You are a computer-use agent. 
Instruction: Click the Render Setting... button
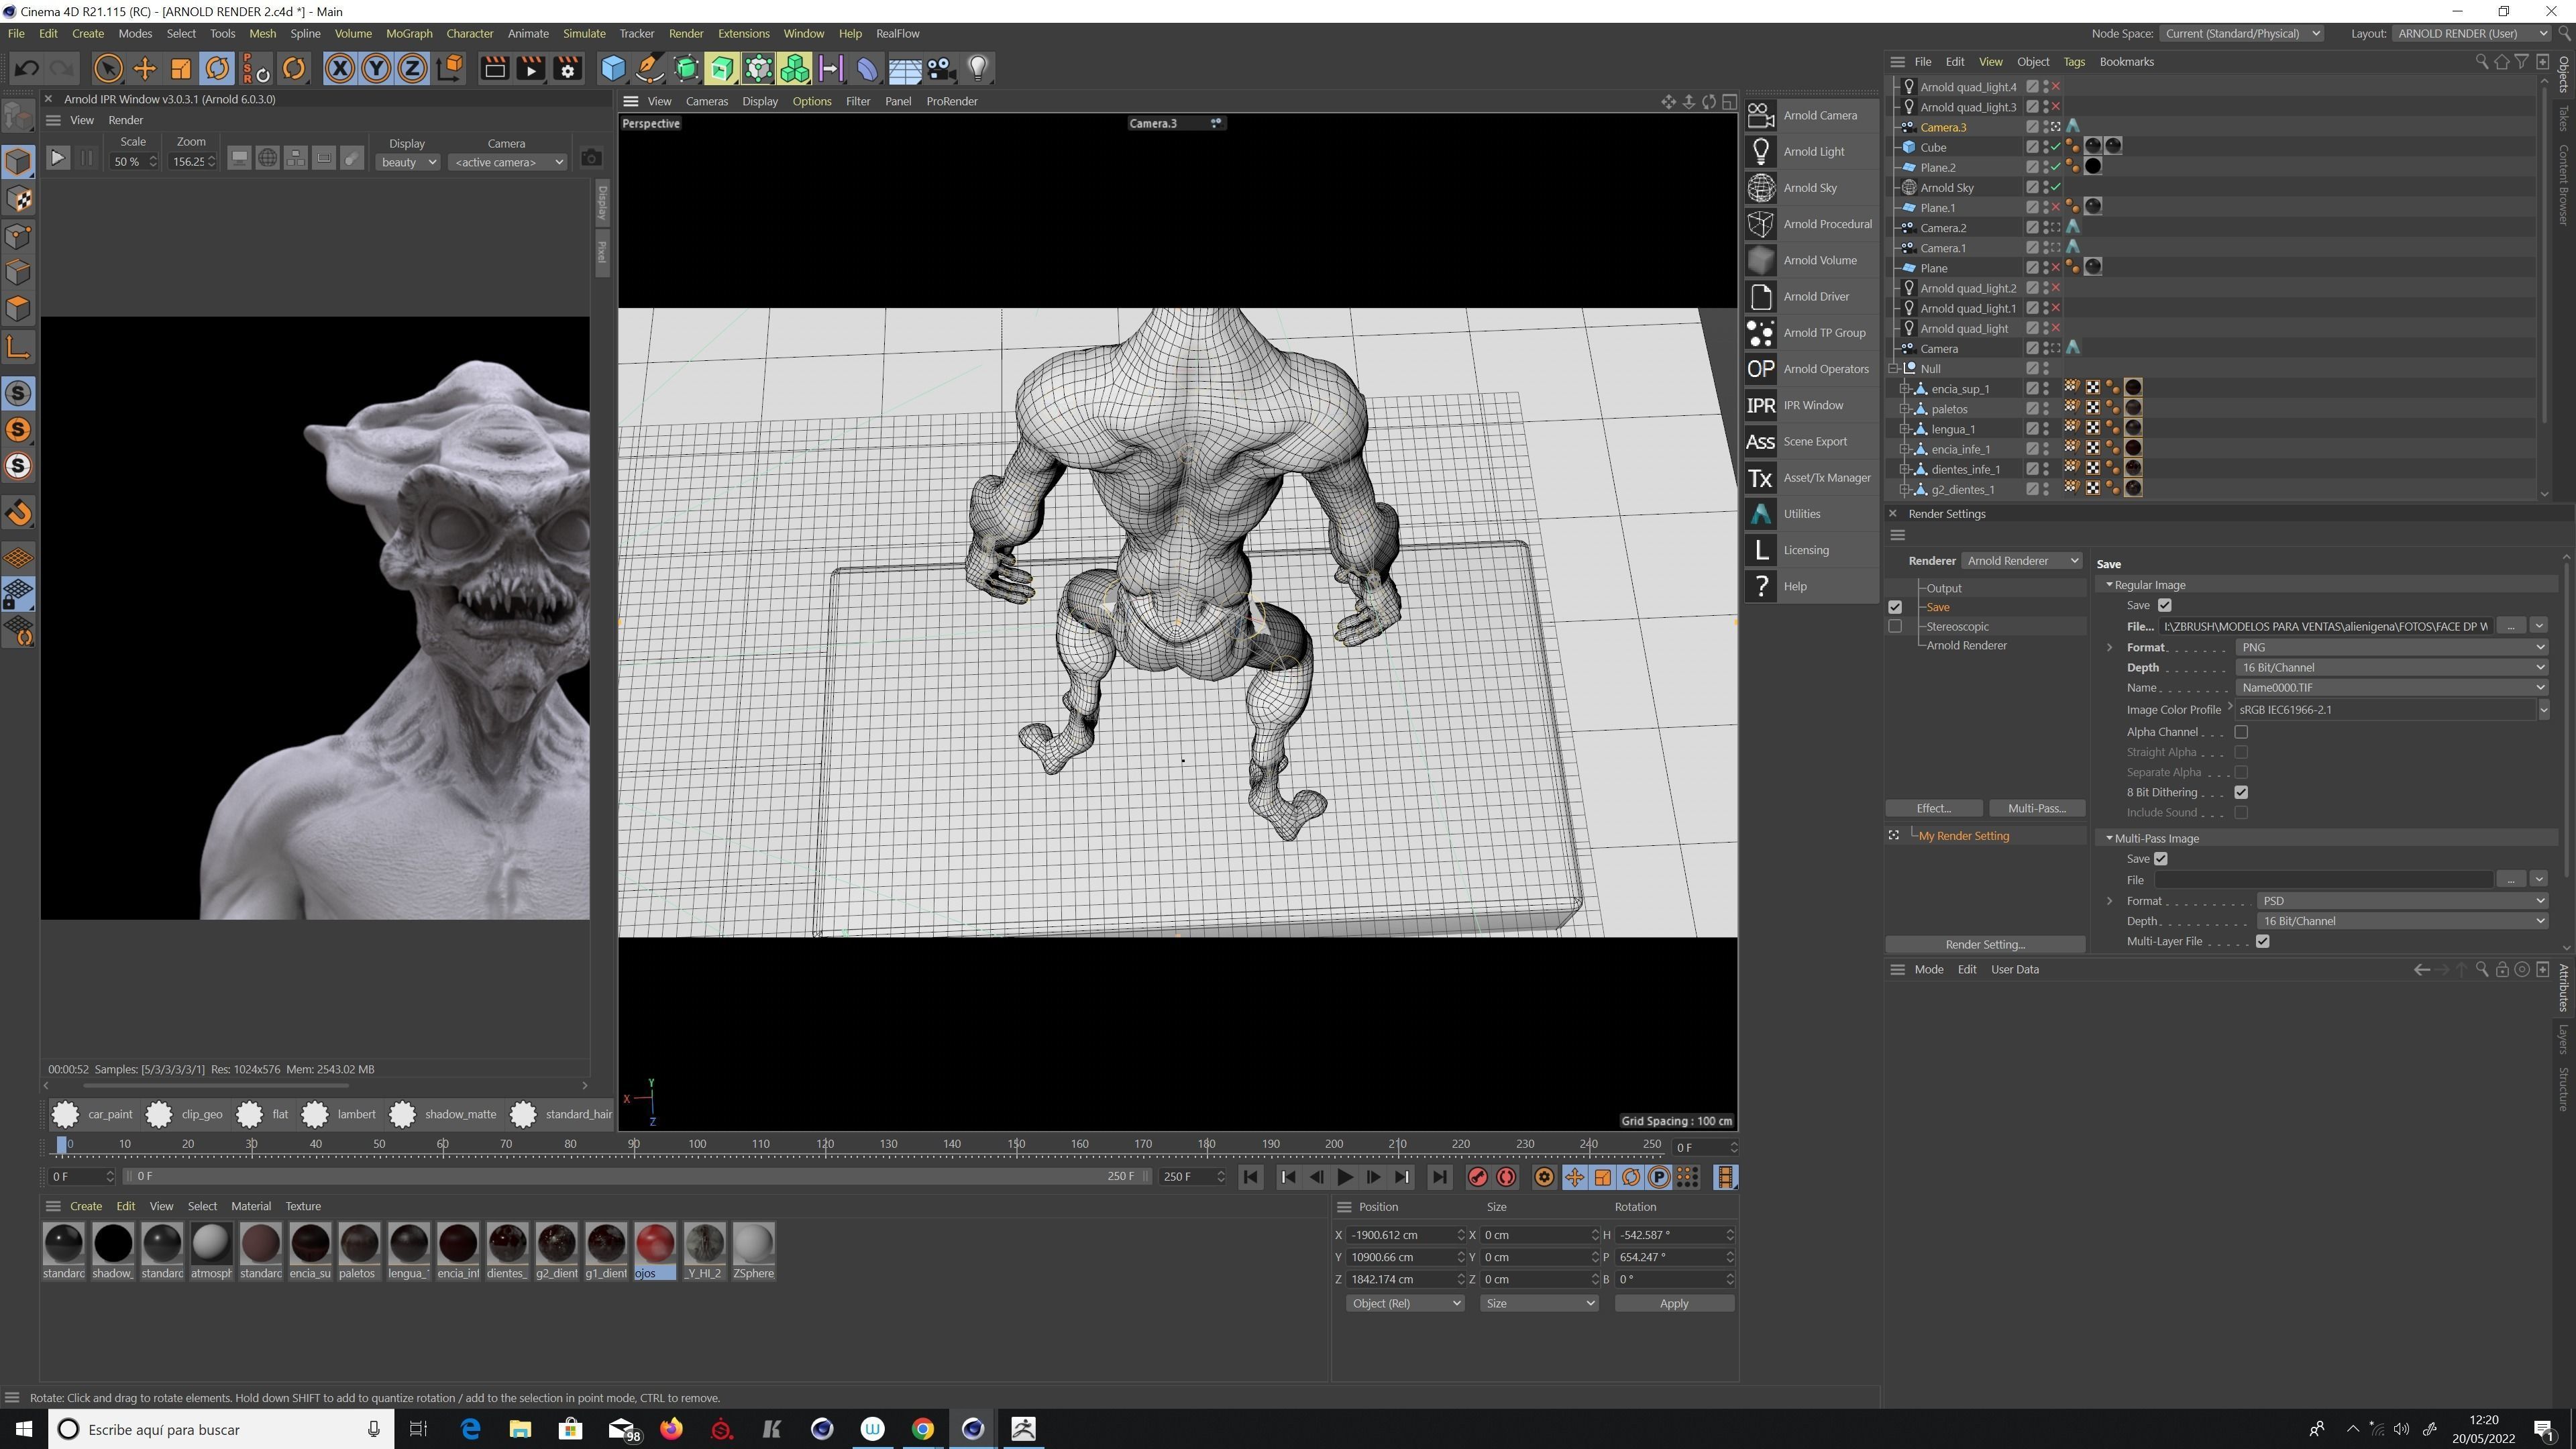pos(1985,944)
